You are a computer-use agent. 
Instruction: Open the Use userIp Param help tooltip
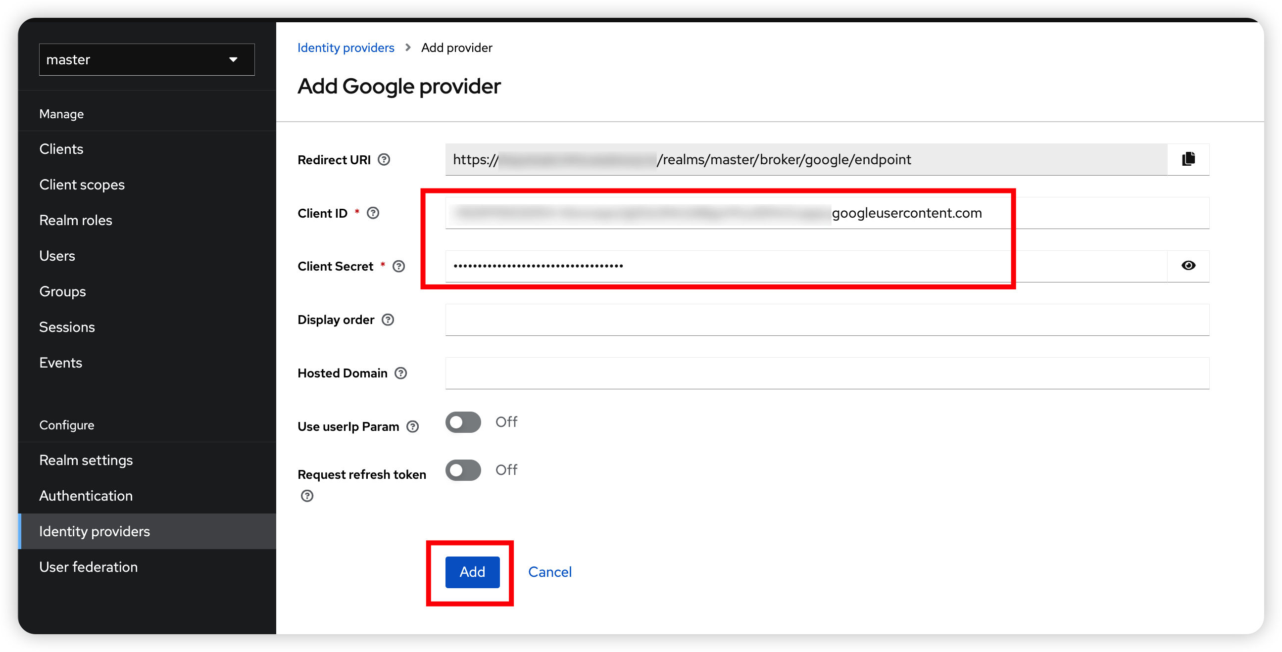[413, 426]
